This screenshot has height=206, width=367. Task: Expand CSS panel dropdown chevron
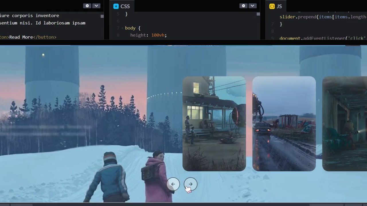252,6
